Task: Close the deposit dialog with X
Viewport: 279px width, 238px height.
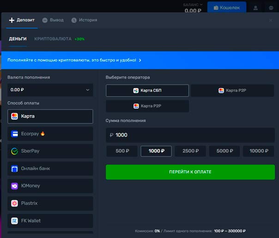Action: click(x=271, y=20)
